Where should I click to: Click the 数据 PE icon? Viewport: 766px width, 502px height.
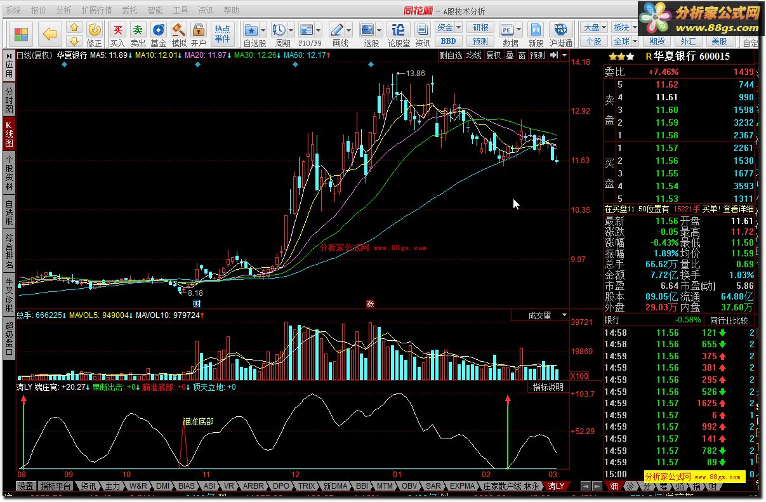(x=507, y=29)
